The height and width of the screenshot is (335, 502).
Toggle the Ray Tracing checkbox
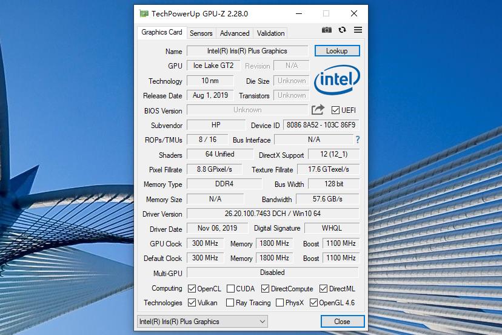[x=230, y=303]
